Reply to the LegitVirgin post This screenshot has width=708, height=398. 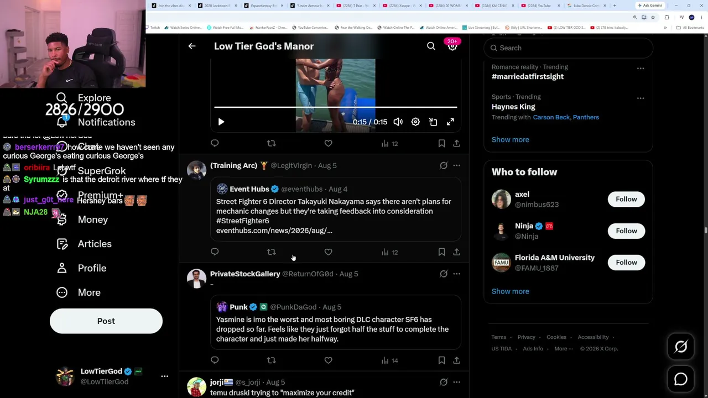click(215, 252)
